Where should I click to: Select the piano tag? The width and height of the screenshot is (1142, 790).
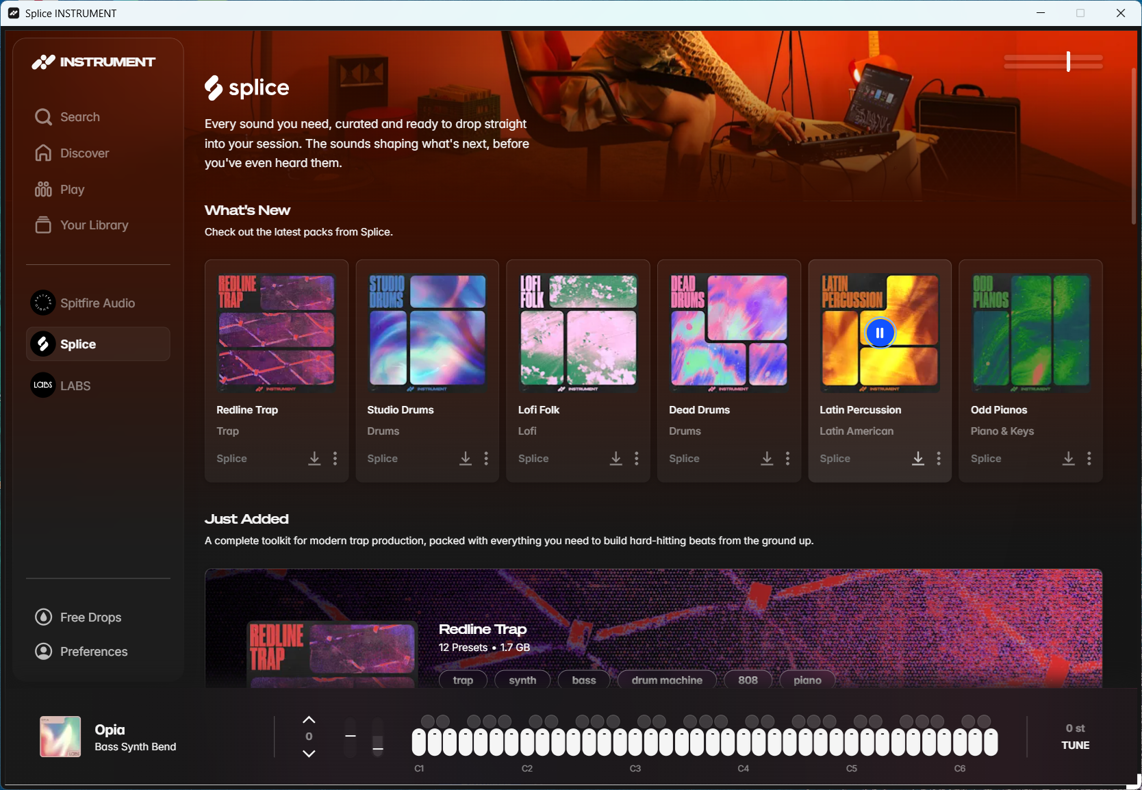(x=807, y=680)
